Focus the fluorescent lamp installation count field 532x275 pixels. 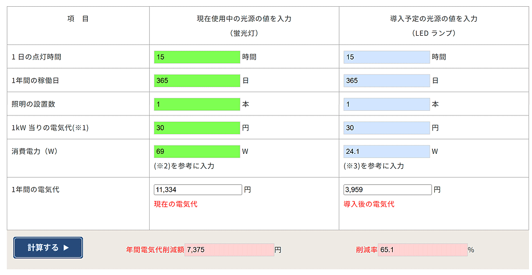pyautogui.click(x=197, y=104)
